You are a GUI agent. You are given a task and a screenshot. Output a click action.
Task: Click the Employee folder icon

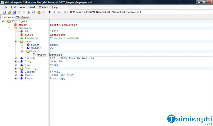point(15,28)
